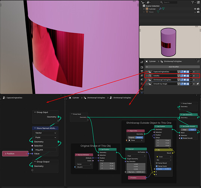Open the Modifiers properties tab

click(x=142, y=92)
